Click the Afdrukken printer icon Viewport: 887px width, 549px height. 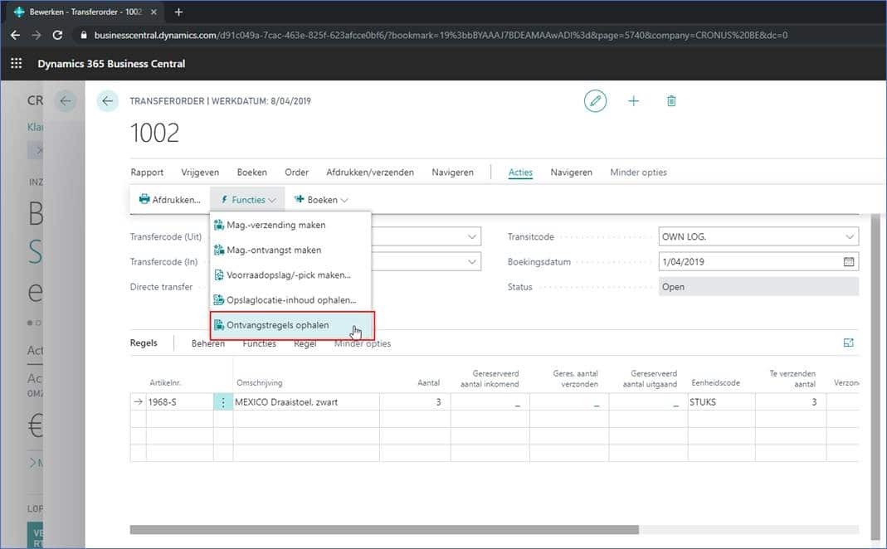tap(144, 199)
